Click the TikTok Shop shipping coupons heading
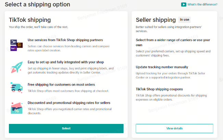The image size is (223, 140). point(159,89)
